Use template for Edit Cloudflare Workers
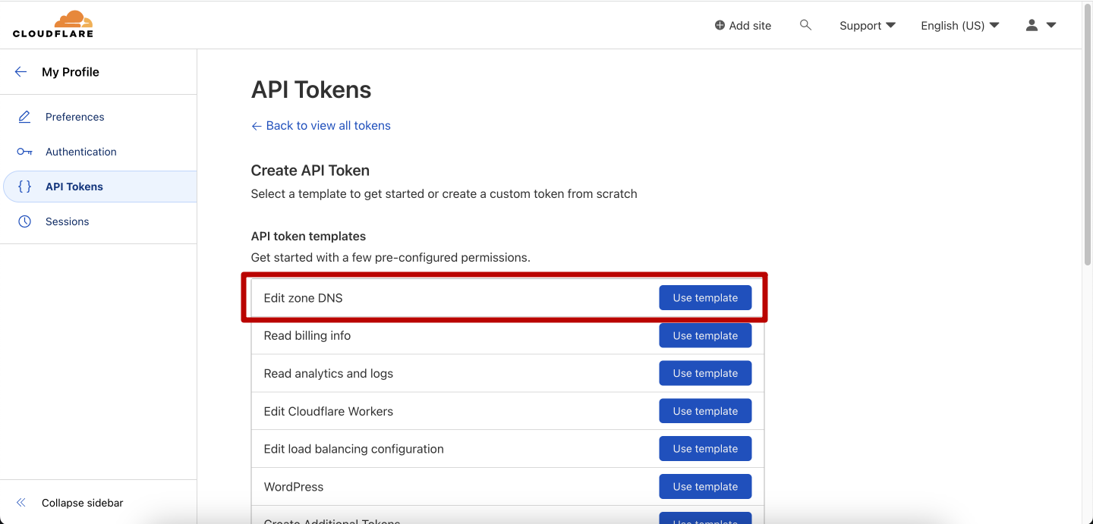The width and height of the screenshot is (1093, 524). (x=705, y=411)
